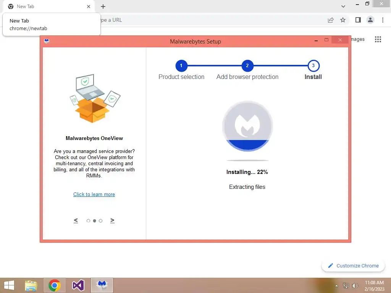Select the second carousel dot
The height and width of the screenshot is (293, 391).
point(95,221)
